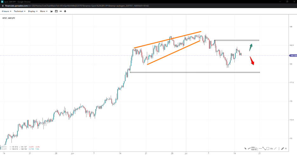Choose the rectangle drawing tool
The height and width of the screenshot is (155, 297).
click(268, 148)
